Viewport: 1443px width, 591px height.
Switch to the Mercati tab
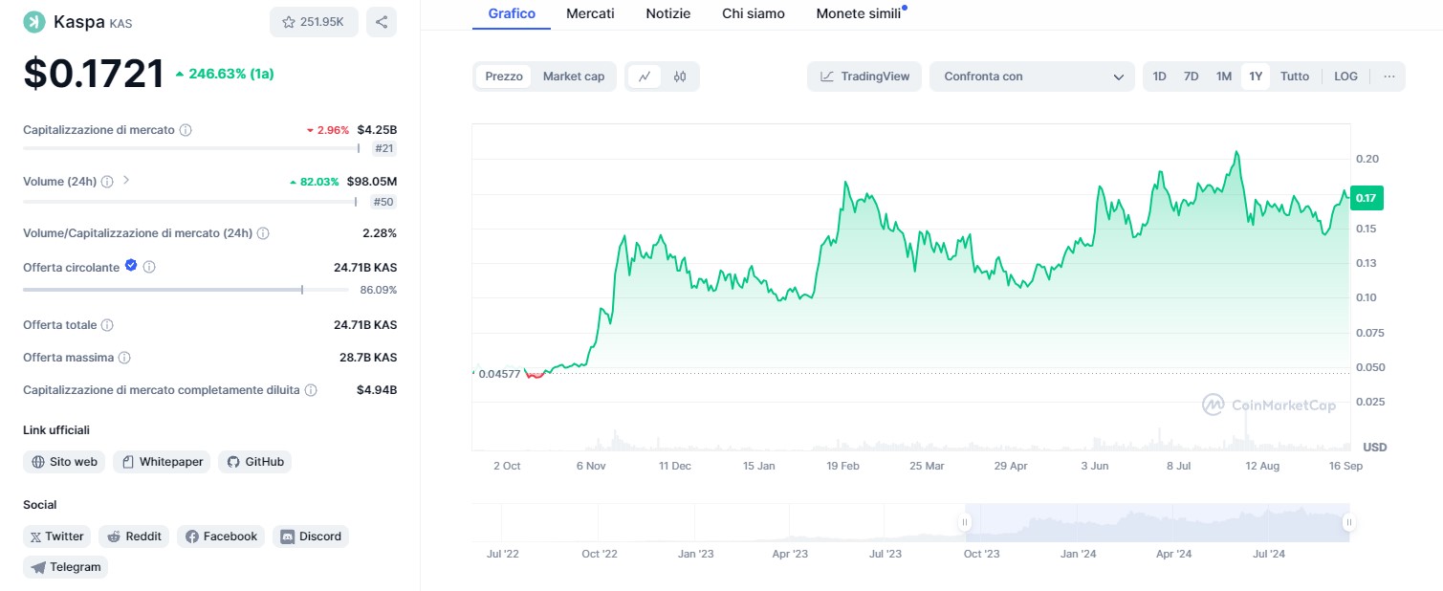pyautogui.click(x=590, y=13)
